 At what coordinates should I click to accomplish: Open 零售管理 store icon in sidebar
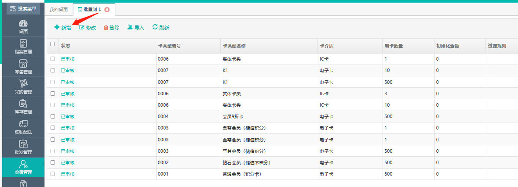(x=23, y=67)
